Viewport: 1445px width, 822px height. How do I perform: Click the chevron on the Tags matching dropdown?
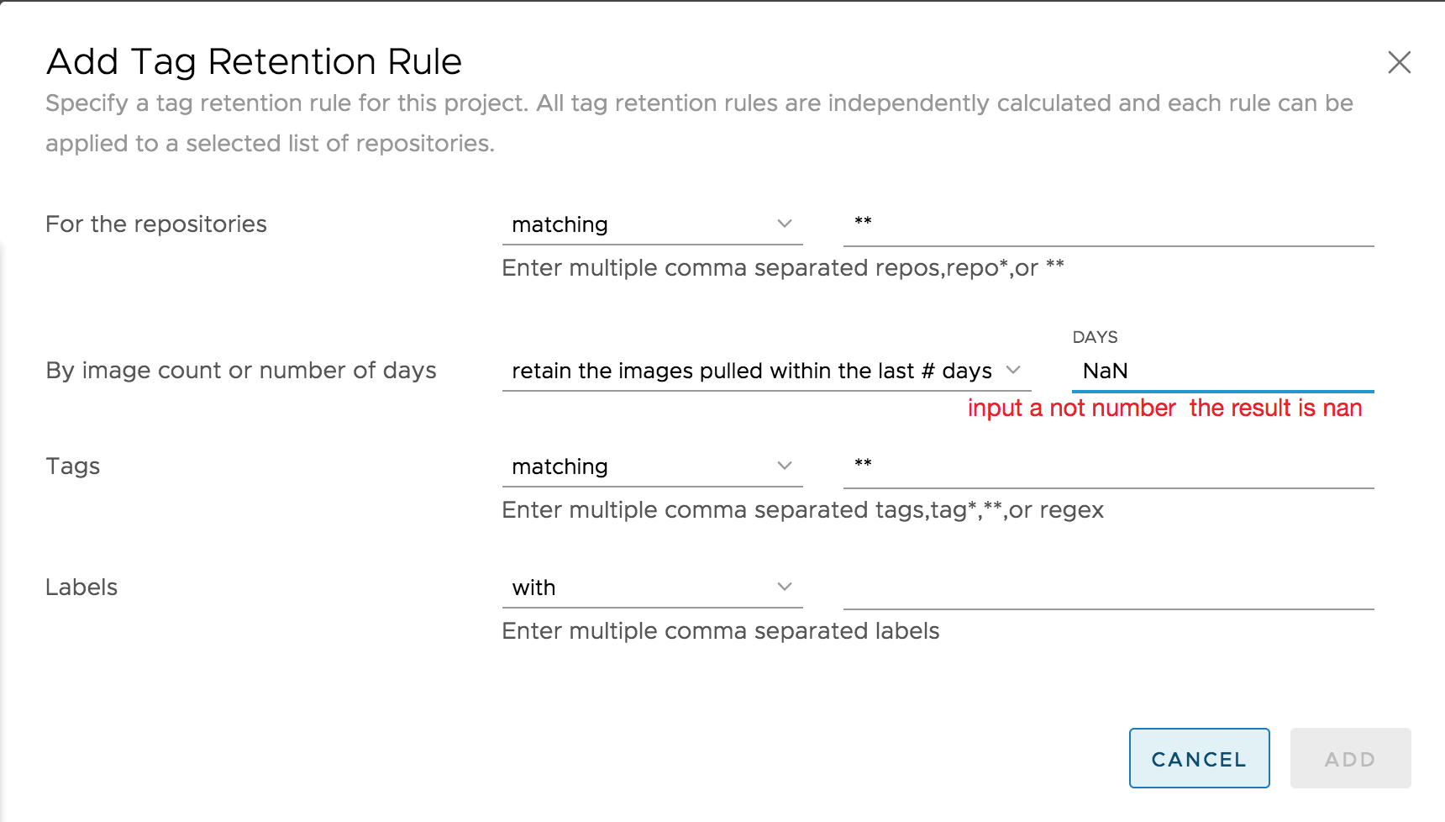pyautogui.click(x=785, y=466)
